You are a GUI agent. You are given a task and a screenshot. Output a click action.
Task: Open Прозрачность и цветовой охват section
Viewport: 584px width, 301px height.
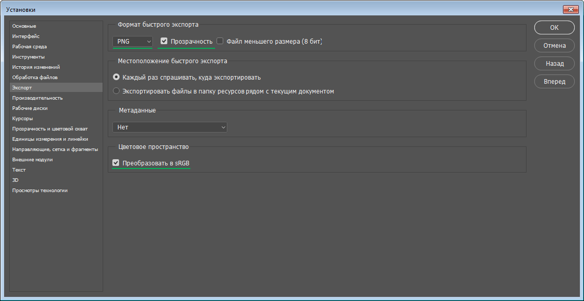pyautogui.click(x=56, y=129)
